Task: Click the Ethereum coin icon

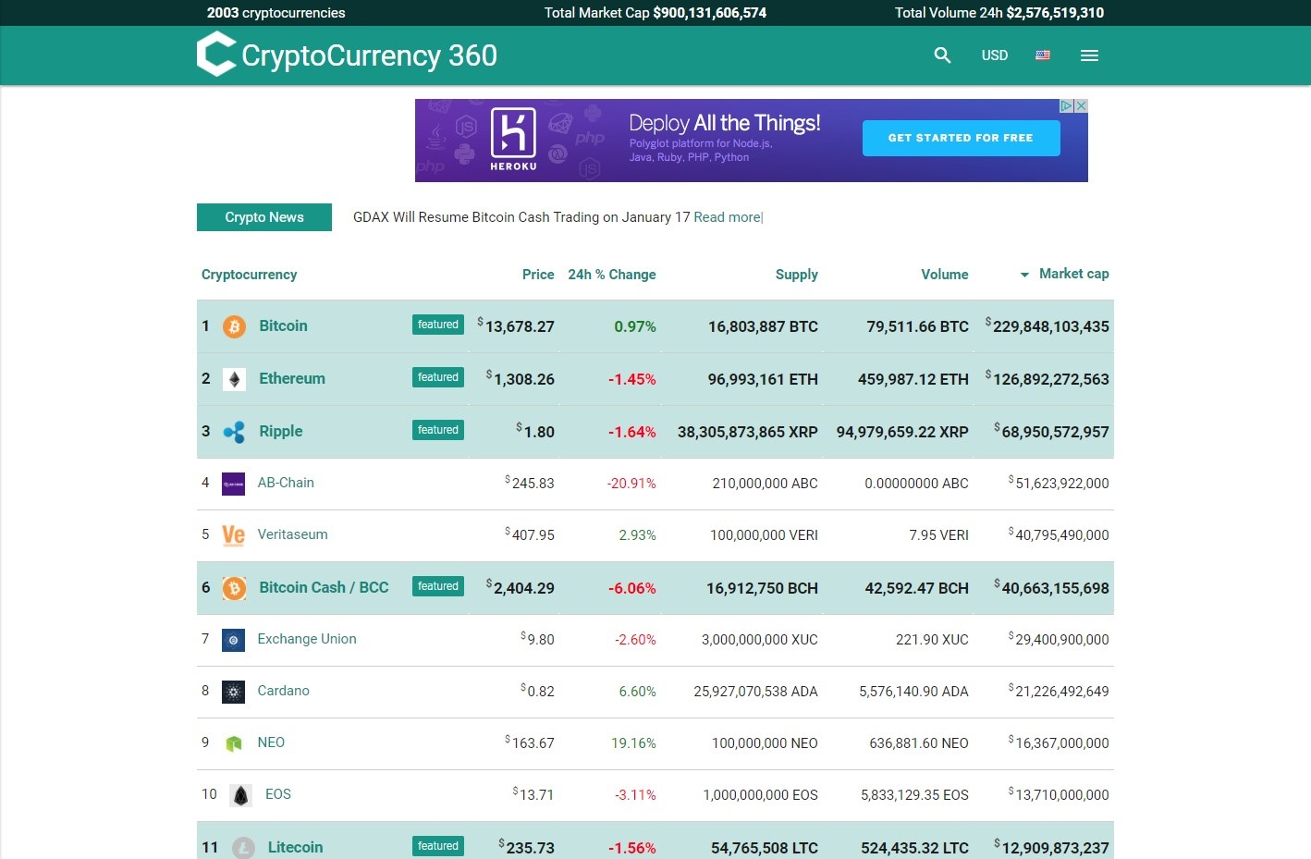Action: pos(235,379)
